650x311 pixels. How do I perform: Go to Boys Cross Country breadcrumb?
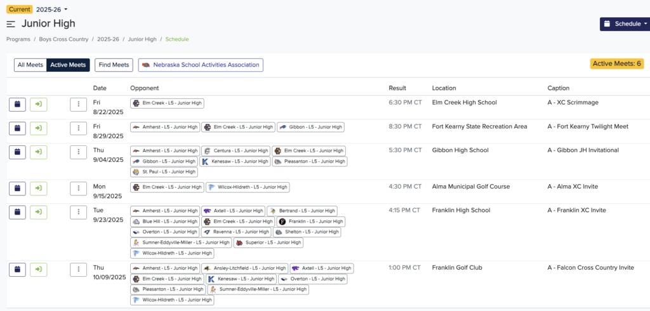point(64,39)
